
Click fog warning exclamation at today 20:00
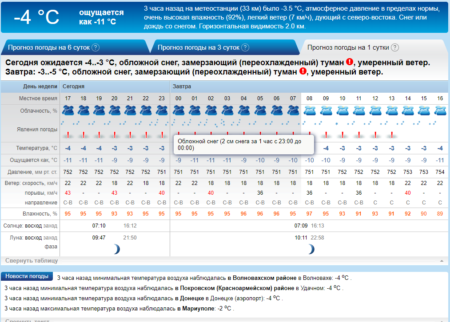[115, 135]
